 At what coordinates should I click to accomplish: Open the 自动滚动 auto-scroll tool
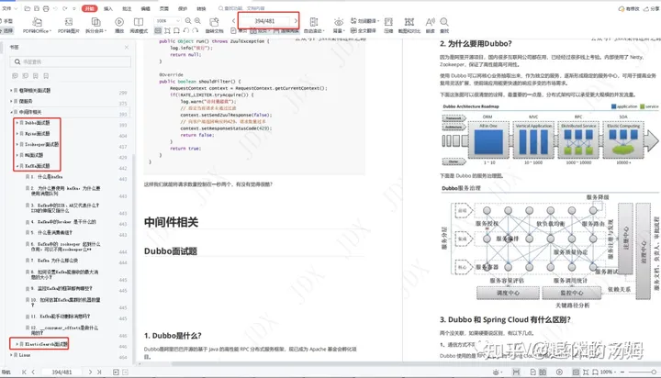tap(314, 25)
